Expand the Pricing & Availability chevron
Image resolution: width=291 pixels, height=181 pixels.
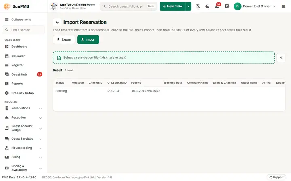pos(40,168)
